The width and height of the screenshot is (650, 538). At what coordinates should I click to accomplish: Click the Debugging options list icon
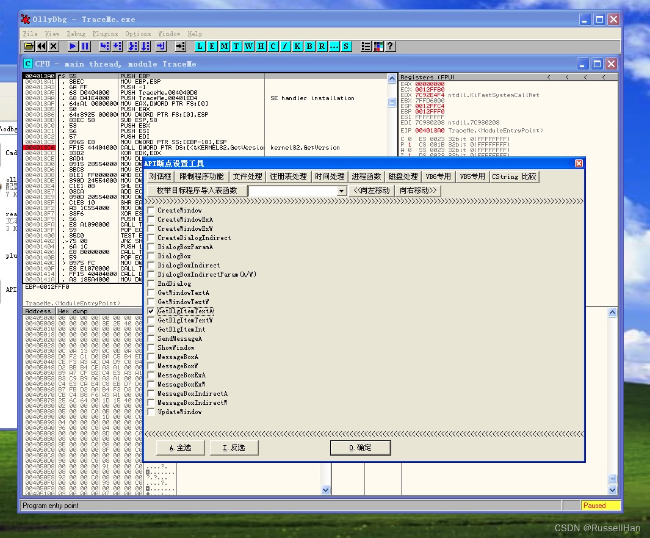(x=366, y=46)
